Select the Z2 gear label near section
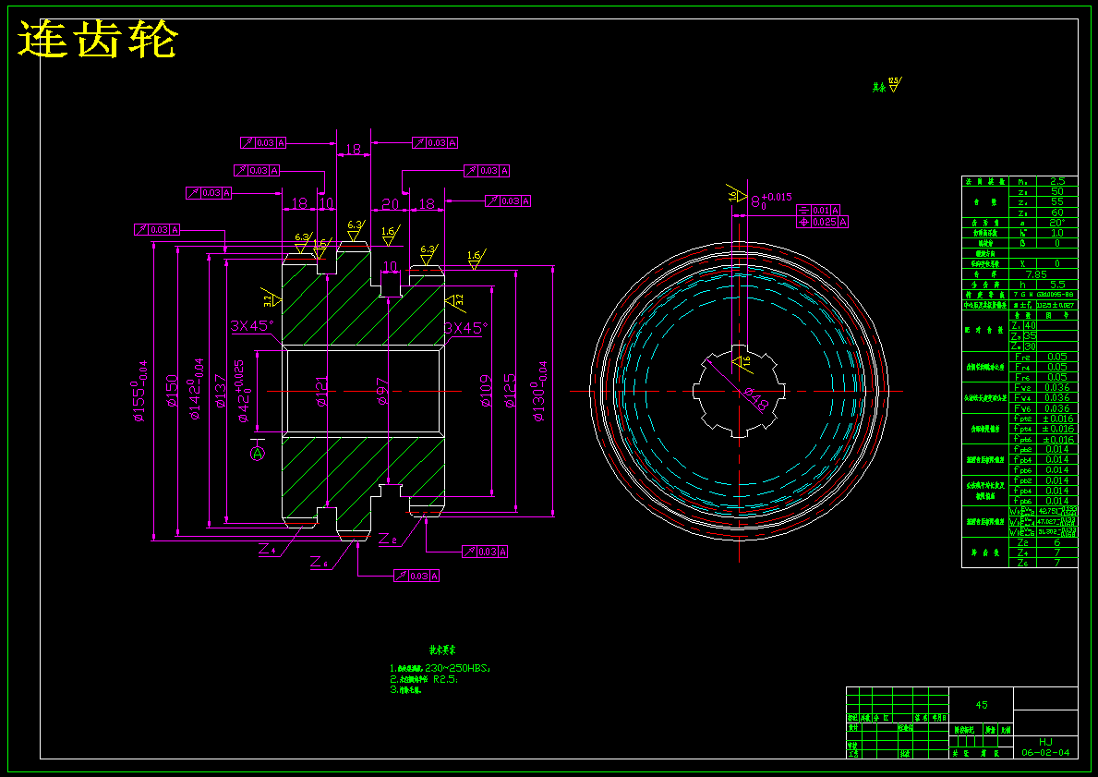The height and width of the screenshot is (777, 1098). 387,538
